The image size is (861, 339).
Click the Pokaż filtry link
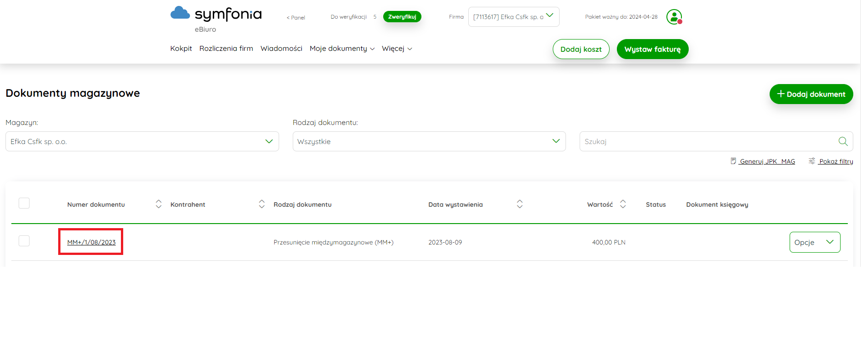pos(831,161)
